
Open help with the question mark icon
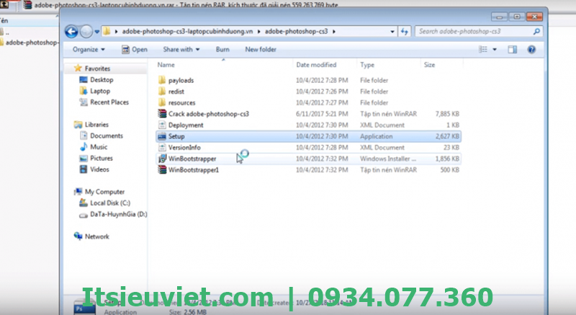click(531, 49)
